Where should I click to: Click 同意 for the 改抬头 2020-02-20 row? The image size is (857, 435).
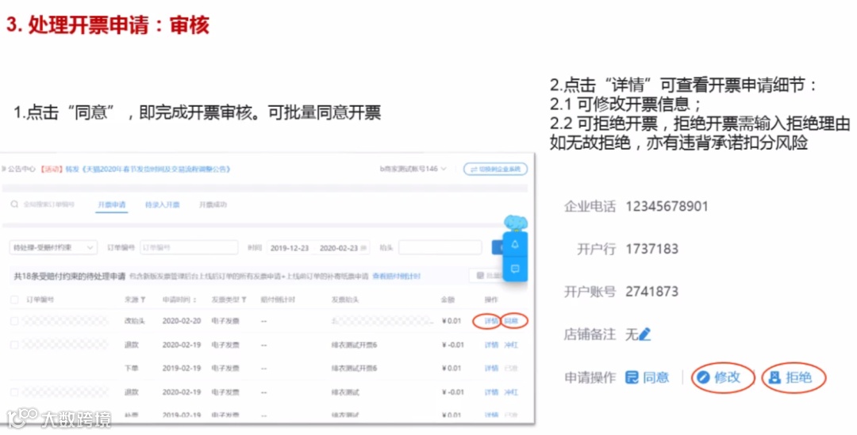[511, 321]
